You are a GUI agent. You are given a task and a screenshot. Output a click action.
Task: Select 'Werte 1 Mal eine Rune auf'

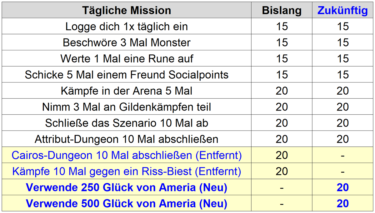tap(127, 59)
